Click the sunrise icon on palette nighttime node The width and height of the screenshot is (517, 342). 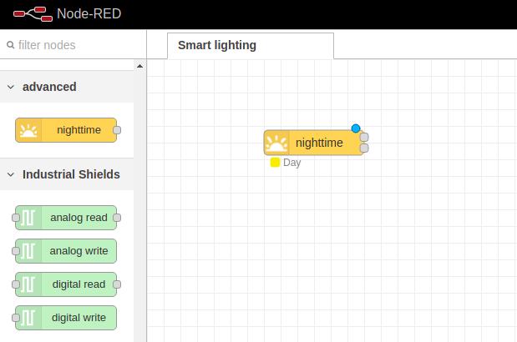click(28, 130)
